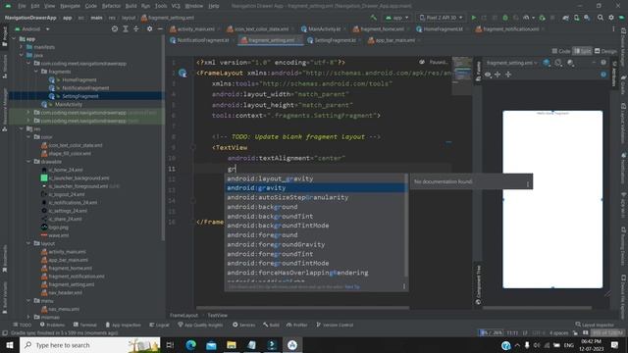Image resolution: width=628 pixels, height=353 pixels.
Task: Open the Logcat tool window
Action: (159, 325)
